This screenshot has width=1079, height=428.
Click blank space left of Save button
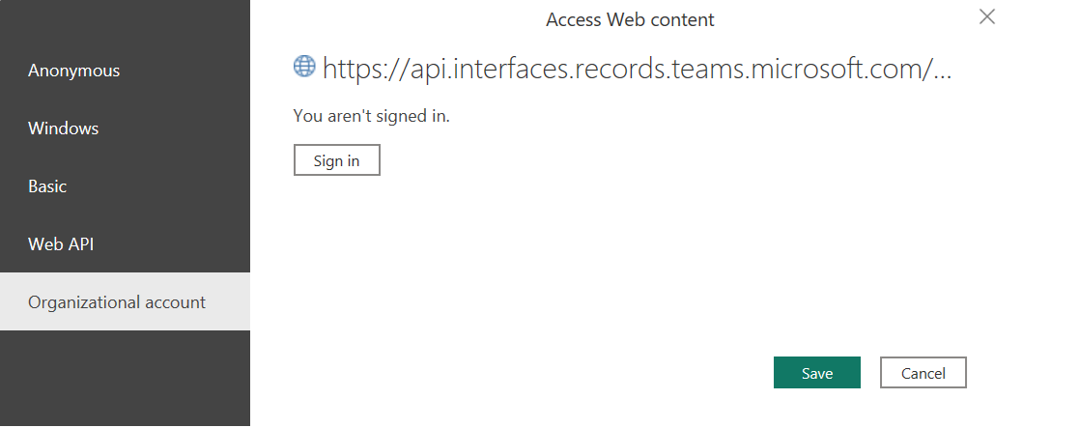pyautogui.click(x=580, y=373)
